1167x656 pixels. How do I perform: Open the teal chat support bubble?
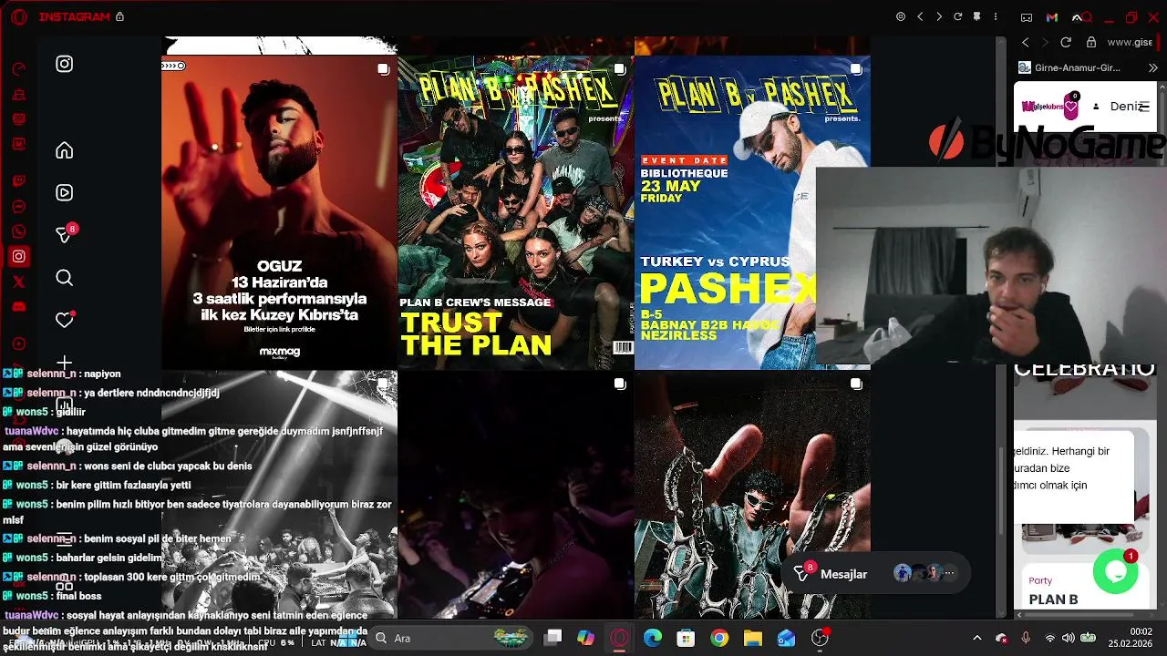pyautogui.click(x=1115, y=571)
